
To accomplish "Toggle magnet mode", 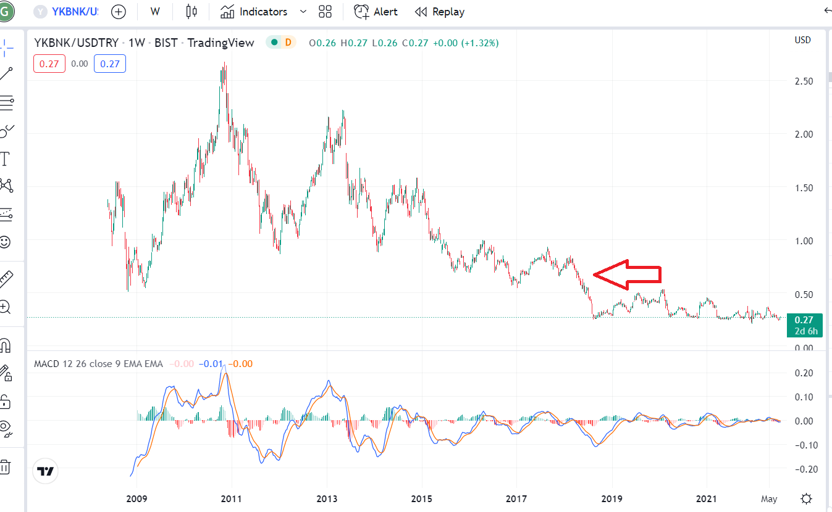I will [5, 344].
